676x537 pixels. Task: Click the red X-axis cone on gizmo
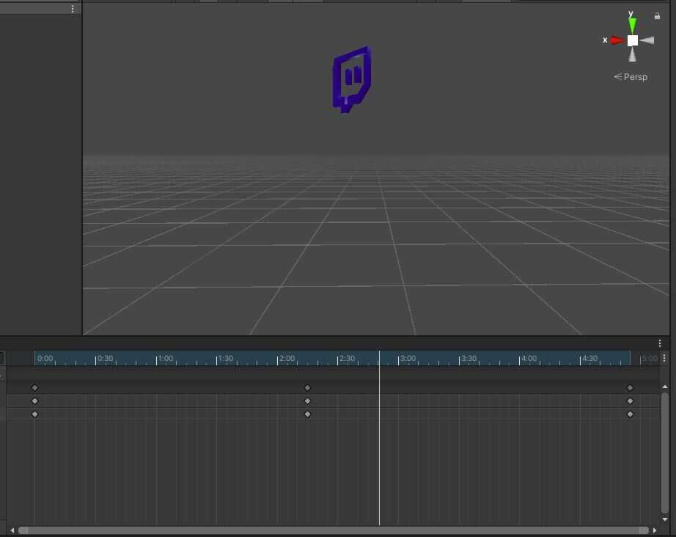click(x=617, y=40)
